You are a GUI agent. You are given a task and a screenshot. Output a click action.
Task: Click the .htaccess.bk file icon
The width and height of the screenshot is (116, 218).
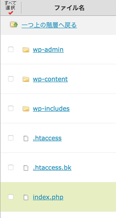pyautogui.click(x=26, y=168)
